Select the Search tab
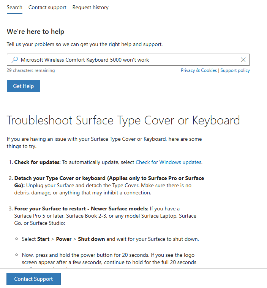267x288 pixels. click(14, 7)
